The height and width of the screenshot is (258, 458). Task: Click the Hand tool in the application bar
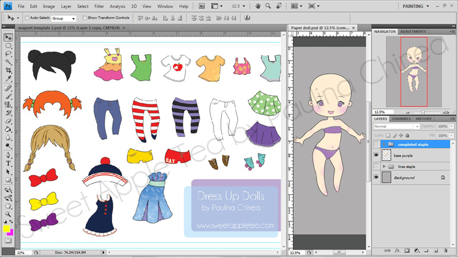(x=258, y=6)
